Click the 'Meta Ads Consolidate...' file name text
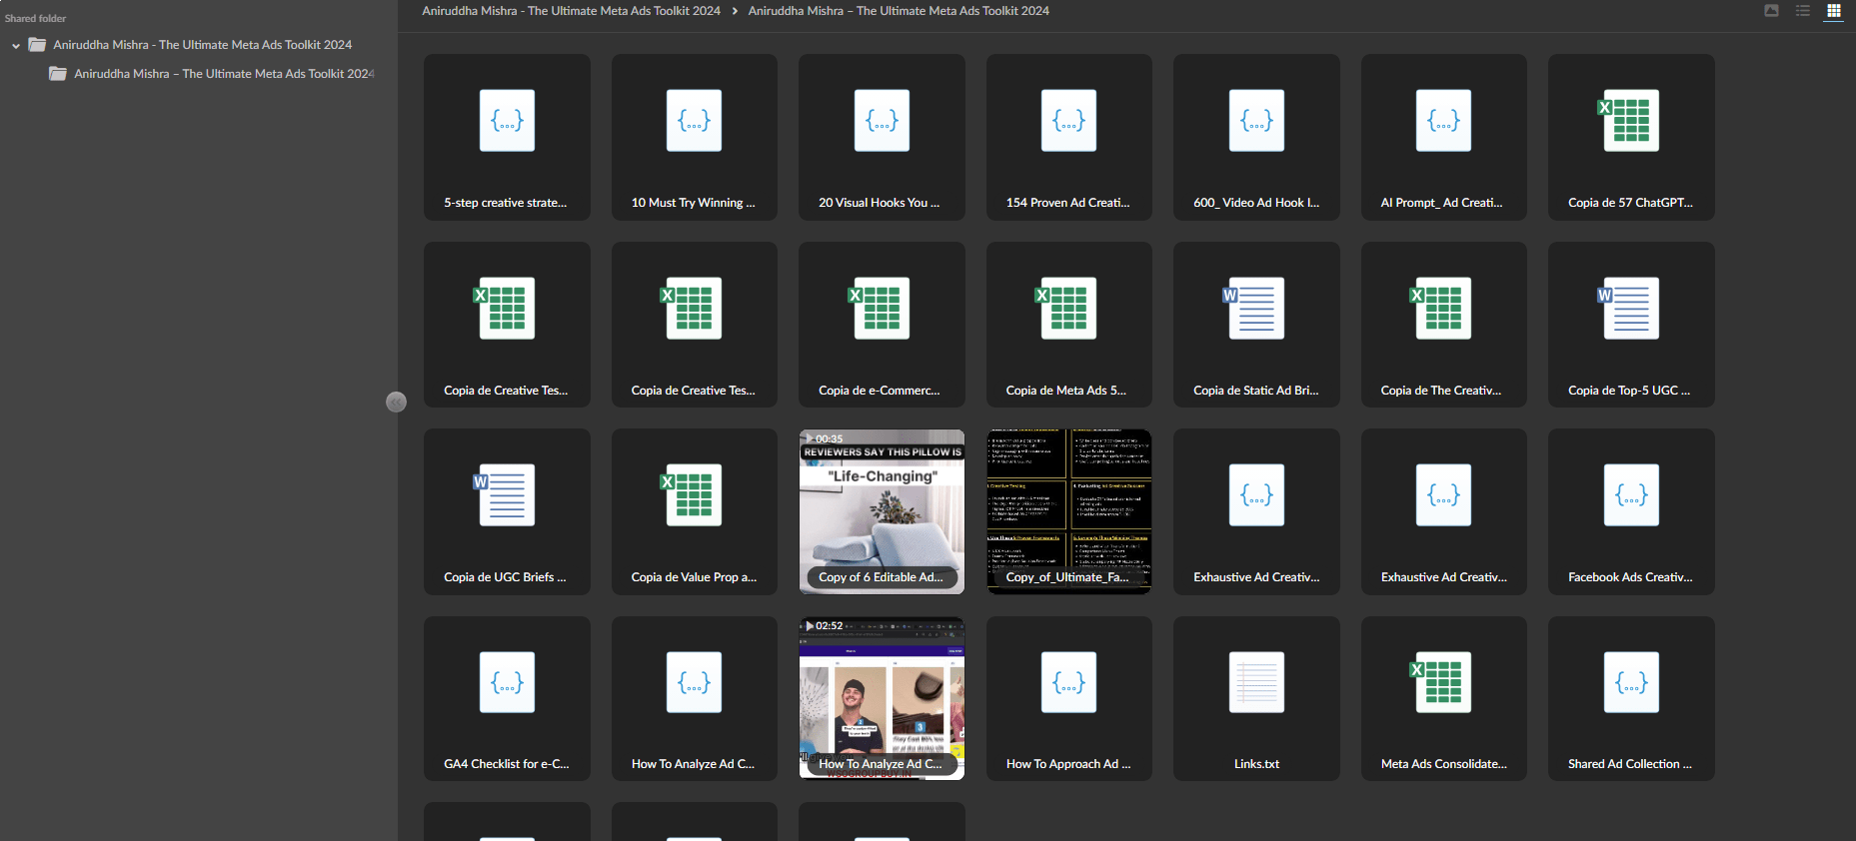This screenshot has height=841, width=1856. click(1443, 764)
